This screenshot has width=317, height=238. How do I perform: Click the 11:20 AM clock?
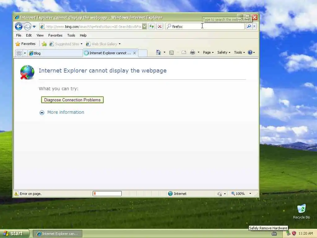(306, 233)
